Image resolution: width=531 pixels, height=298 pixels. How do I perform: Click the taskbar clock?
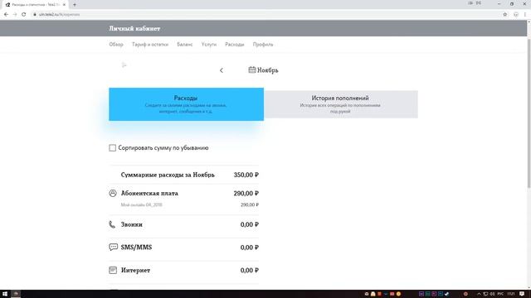click(511, 294)
